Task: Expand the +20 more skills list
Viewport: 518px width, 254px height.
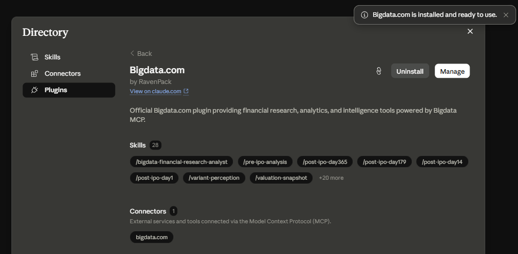Action: 331,178
